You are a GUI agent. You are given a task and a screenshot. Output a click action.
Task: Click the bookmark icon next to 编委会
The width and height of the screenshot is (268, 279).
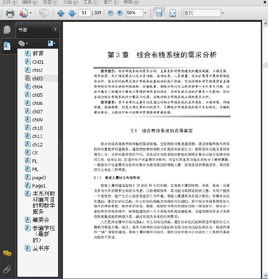28,220
